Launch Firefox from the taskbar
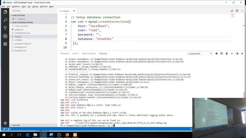Image resolution: width=246 pixels, height=138 pixels. [x=67, y=135]
